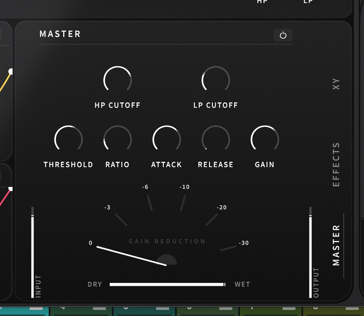364x316 pixels.
Task: Select the Release knob
Action: (216, 139)
